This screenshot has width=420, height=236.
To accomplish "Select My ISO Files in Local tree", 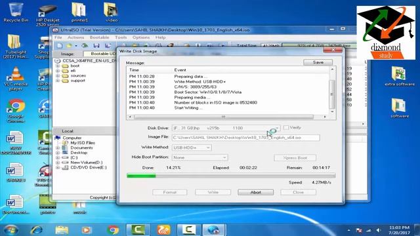I will click(79, 143).
